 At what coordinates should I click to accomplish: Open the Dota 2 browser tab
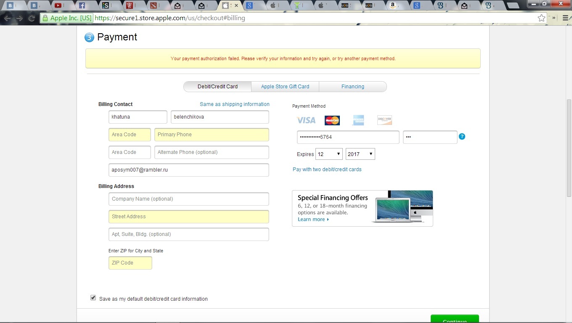pyautogui.click(x=154, y=5)
